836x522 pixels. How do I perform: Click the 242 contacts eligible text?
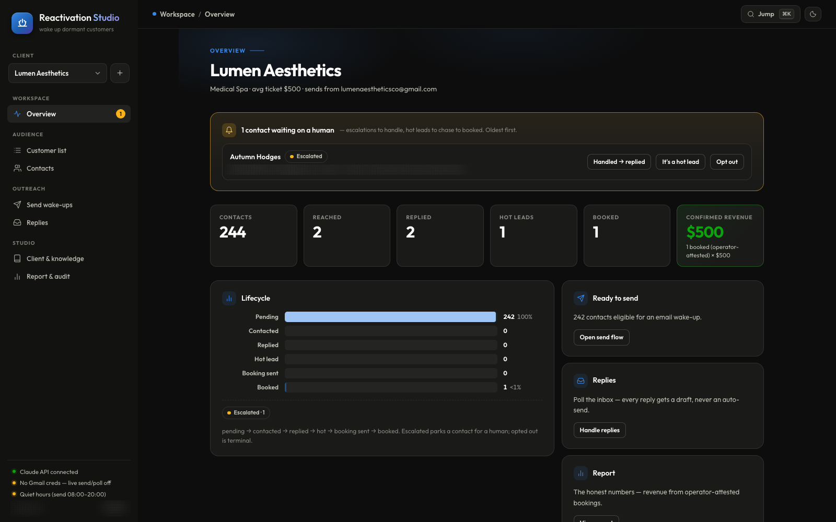click(x=637, y=317)
